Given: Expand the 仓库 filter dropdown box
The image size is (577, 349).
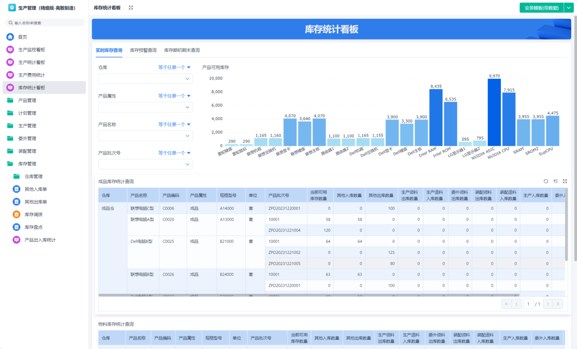Looking at the screenshot, I should tap(145, 79).
